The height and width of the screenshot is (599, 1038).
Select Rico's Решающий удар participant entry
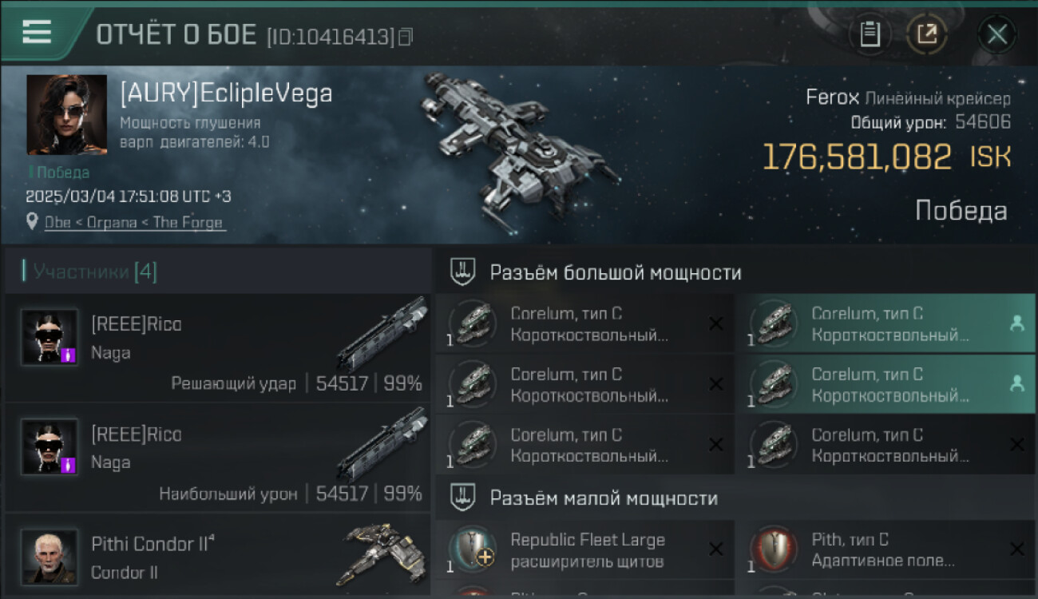click(x=218, y=347)
